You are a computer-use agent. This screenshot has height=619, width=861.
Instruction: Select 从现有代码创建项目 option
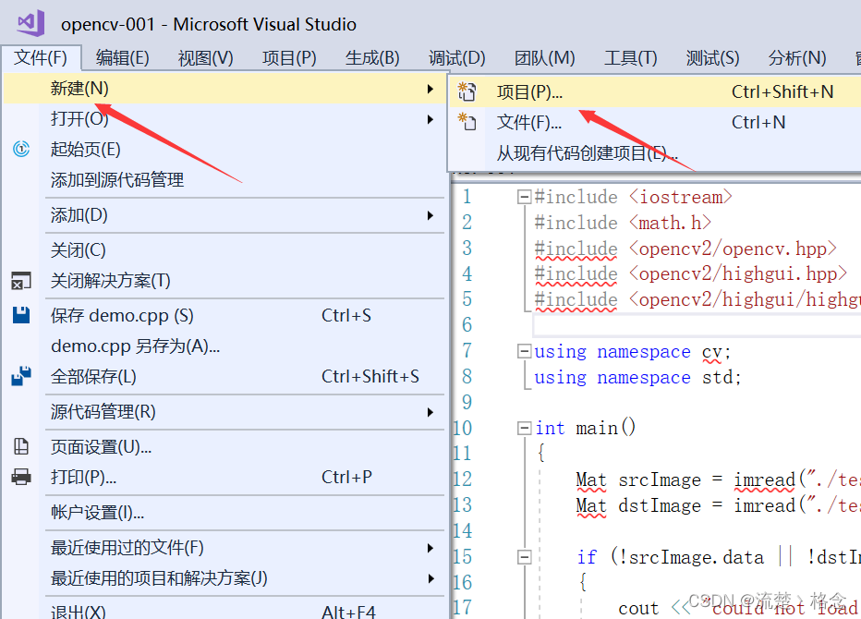588,153
